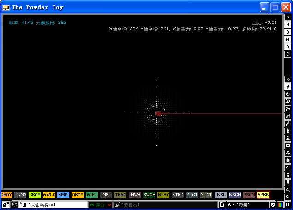Select the TESC element
The image size is (293, 210).
tap(120, 195)
